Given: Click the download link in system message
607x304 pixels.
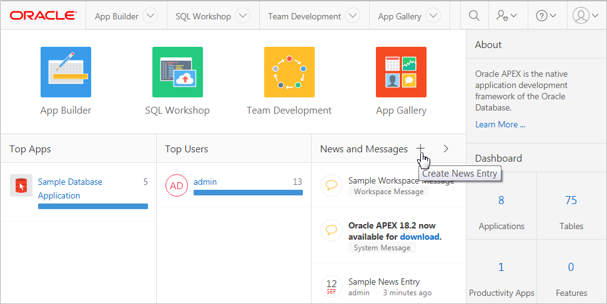Looking at the screenshot, I should (420, 237).
